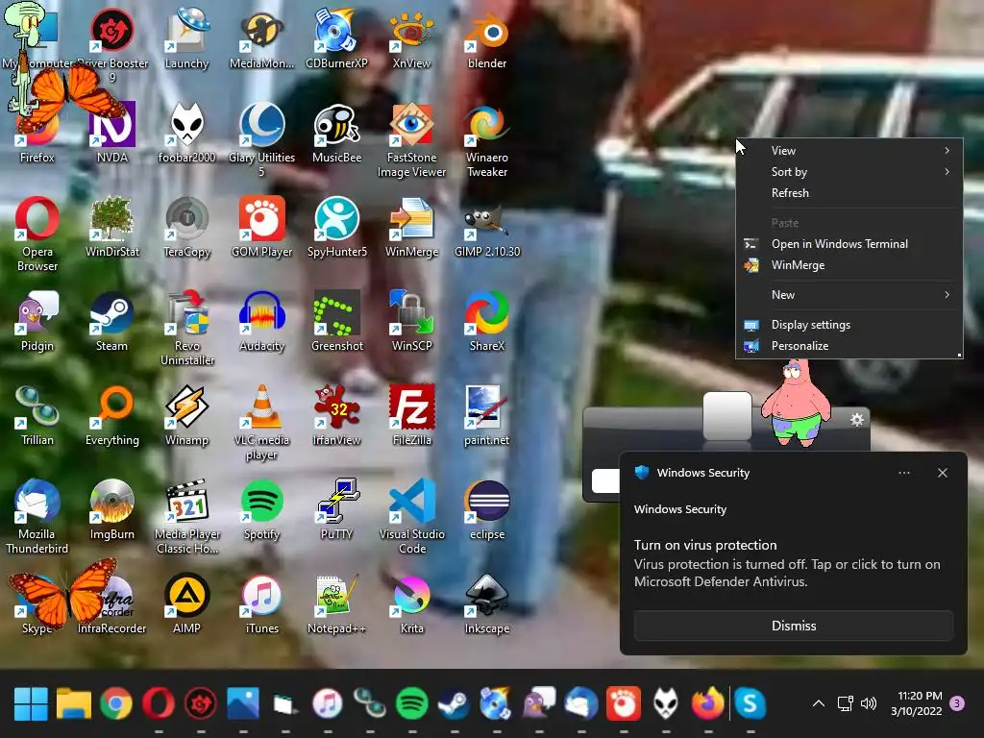Select the Audacity desktop icon

[261, 320]
